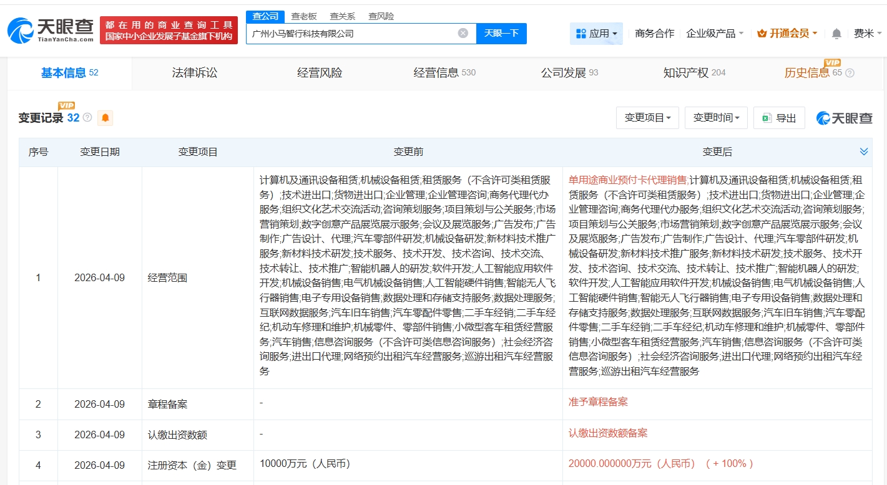Open 开通会员 membership dropdown

pos(787,34)
